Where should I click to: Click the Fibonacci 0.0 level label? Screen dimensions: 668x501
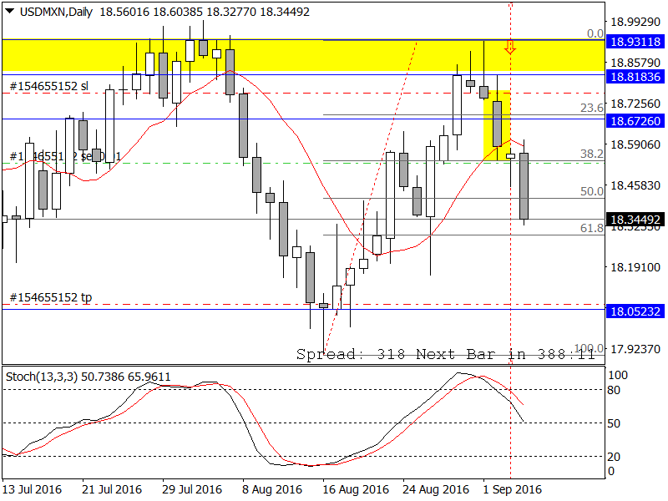[595, 33]
